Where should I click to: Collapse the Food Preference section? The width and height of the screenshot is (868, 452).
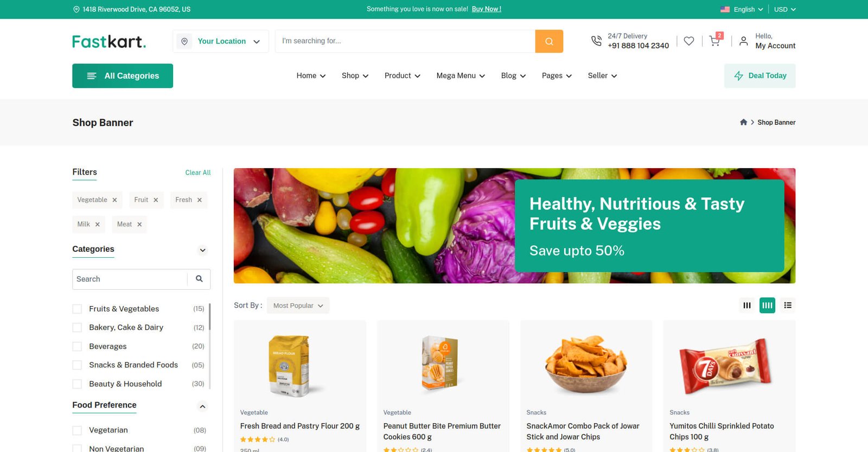click(x=202, y=406)
